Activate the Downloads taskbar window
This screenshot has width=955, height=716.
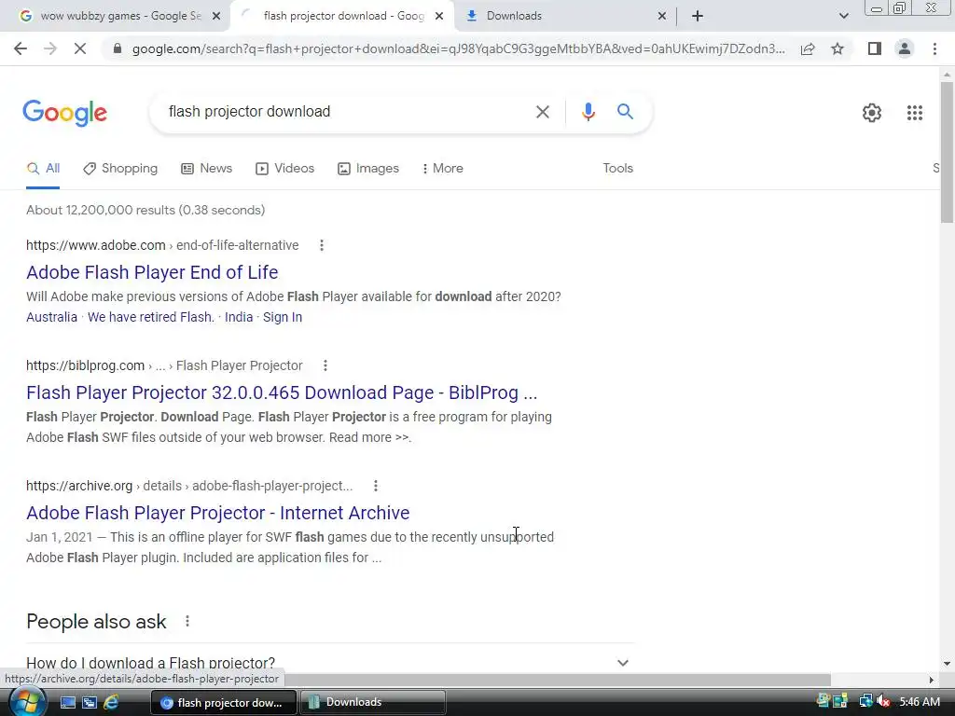[373, 703]
